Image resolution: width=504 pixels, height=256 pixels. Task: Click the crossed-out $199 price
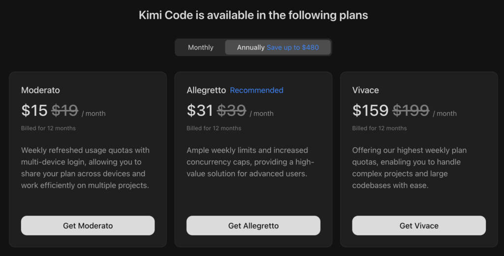pos(411,111)
